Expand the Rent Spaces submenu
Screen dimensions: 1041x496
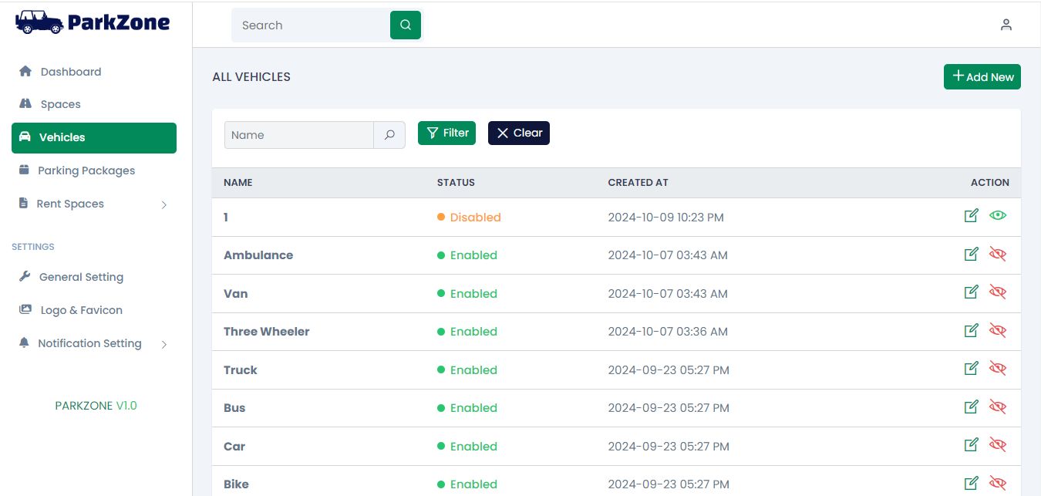(163, 204)
